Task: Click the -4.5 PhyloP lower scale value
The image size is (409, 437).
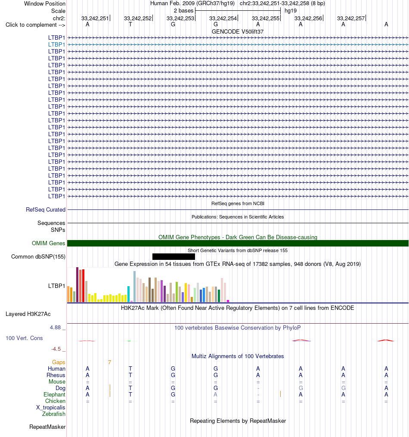Action: 56,349
